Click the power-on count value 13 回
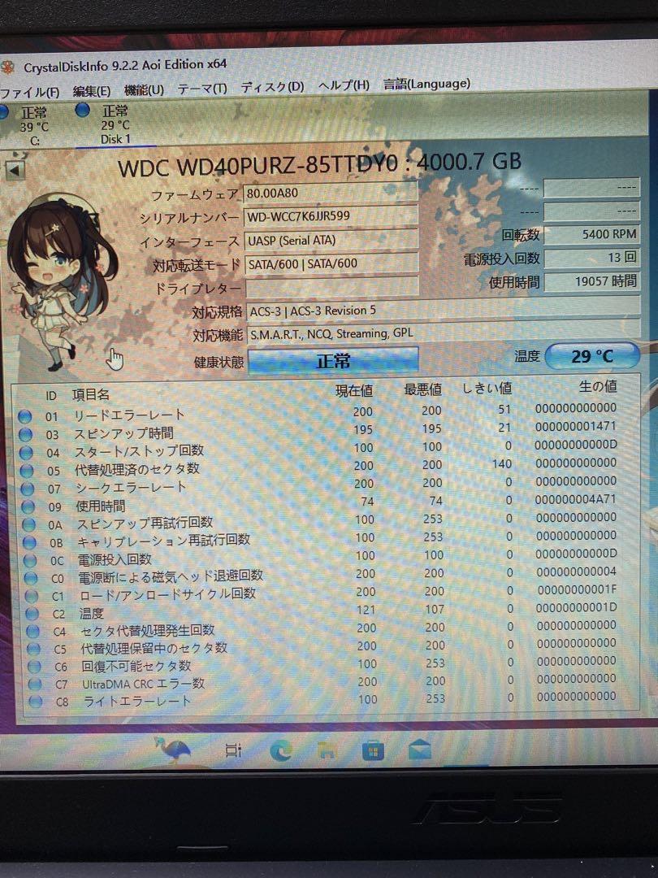Screen dimensions: 658x878 (x=591, y=258)
